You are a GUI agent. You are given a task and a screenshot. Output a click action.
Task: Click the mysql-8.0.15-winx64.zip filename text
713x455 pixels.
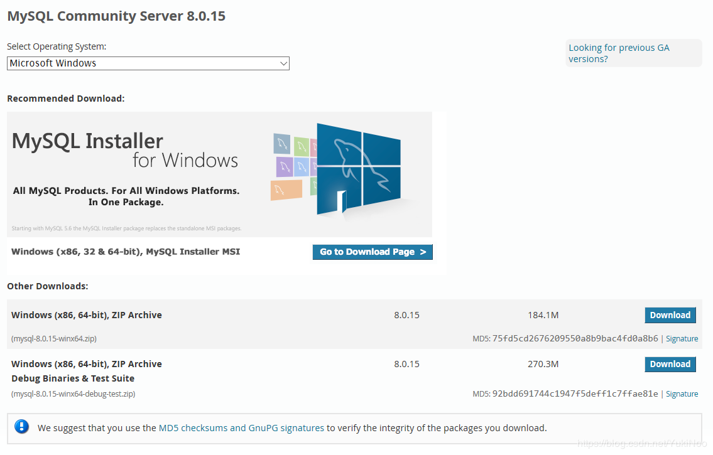[54, 338]
